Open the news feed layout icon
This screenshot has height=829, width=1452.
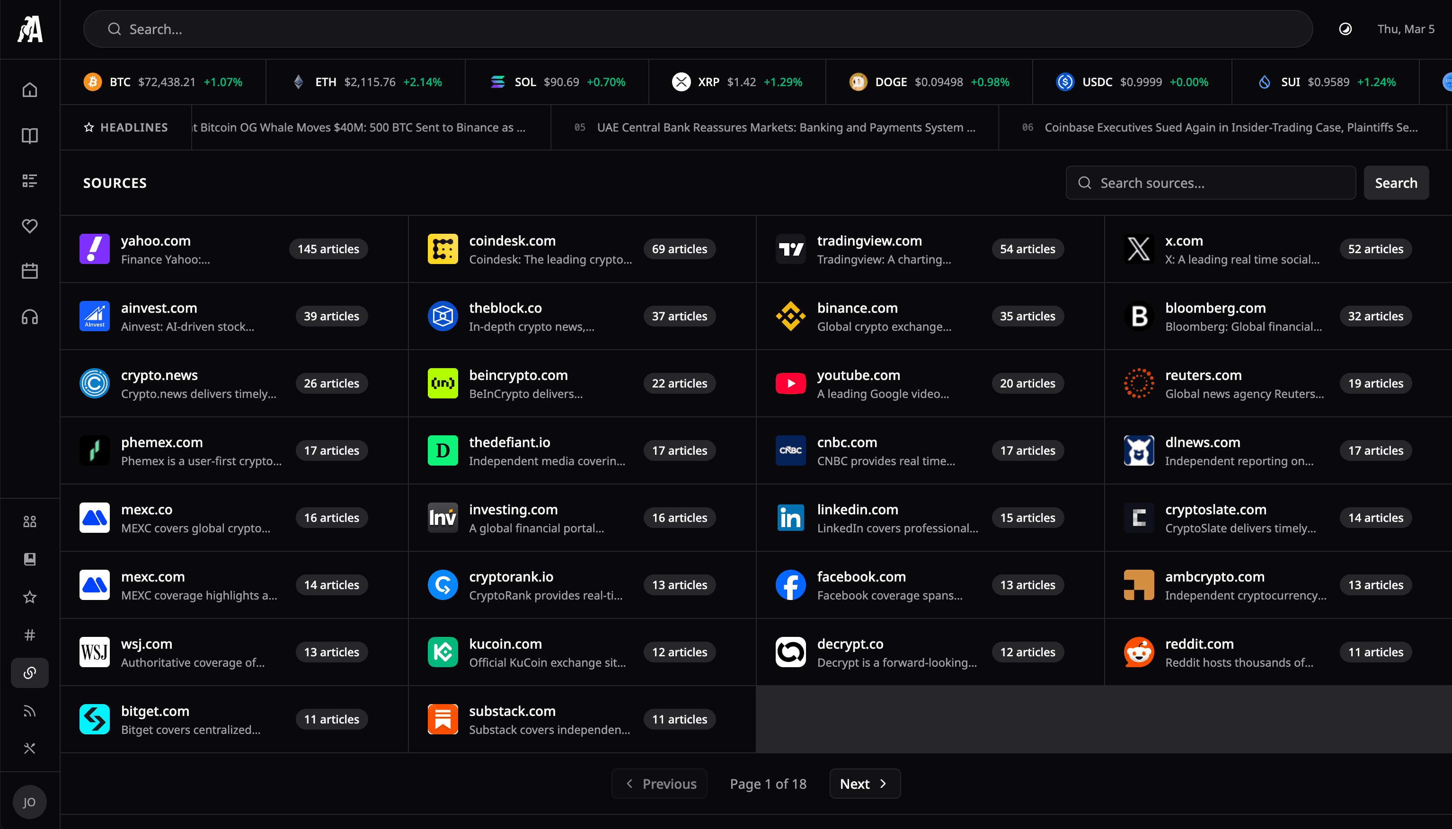[29, 180]
